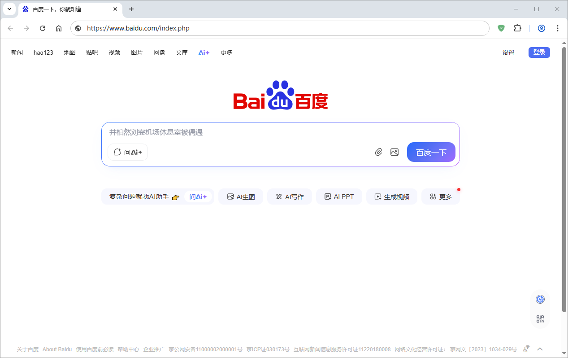Viewport: 568px width, 358px height.
Task: Open the browser profile account icon
Action: [541, 28]
